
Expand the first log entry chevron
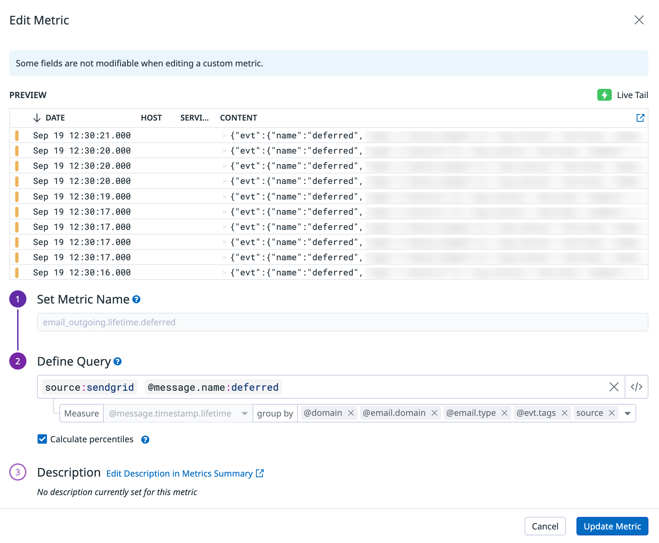[225, 135]
